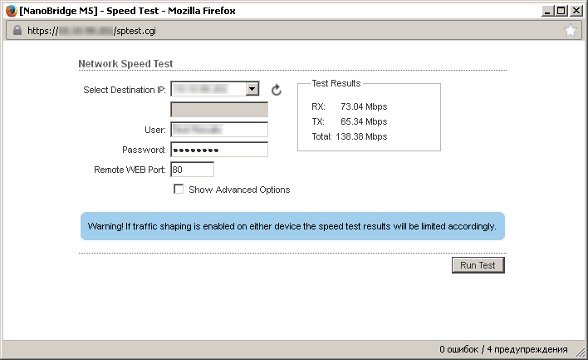Open Select Destination IP dropdown arrow

(x=252, y=89)
